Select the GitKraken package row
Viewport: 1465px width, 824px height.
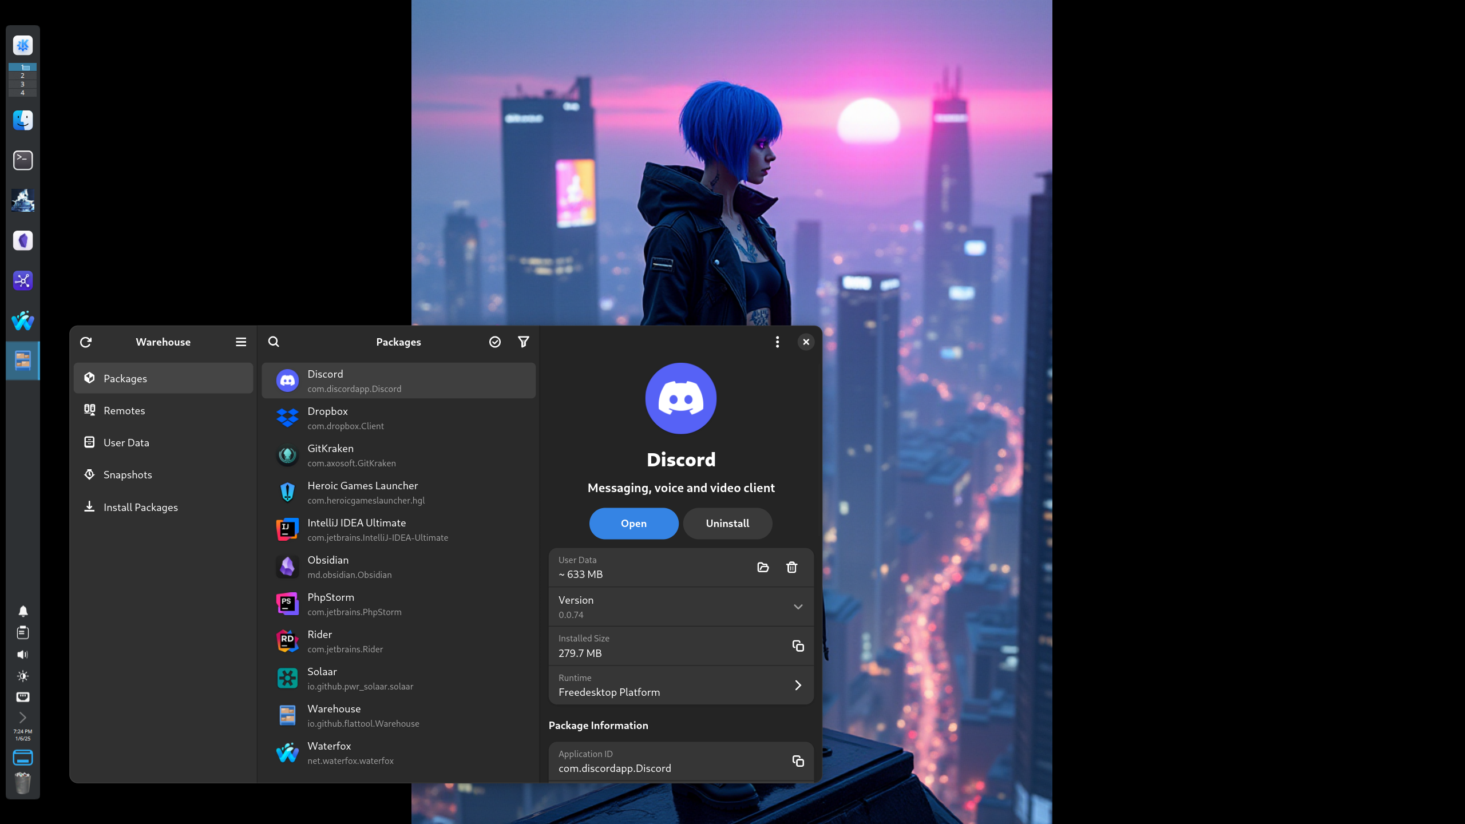pos(398,455)
